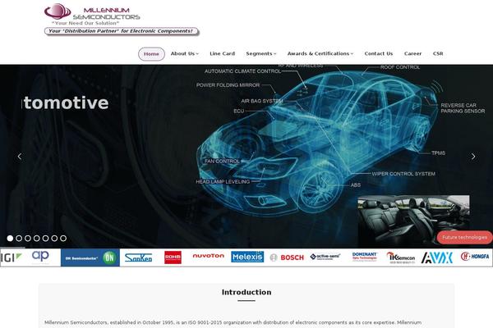493x328 pixels.
Task: Click the active-semi brand logo
Action: 325,257
